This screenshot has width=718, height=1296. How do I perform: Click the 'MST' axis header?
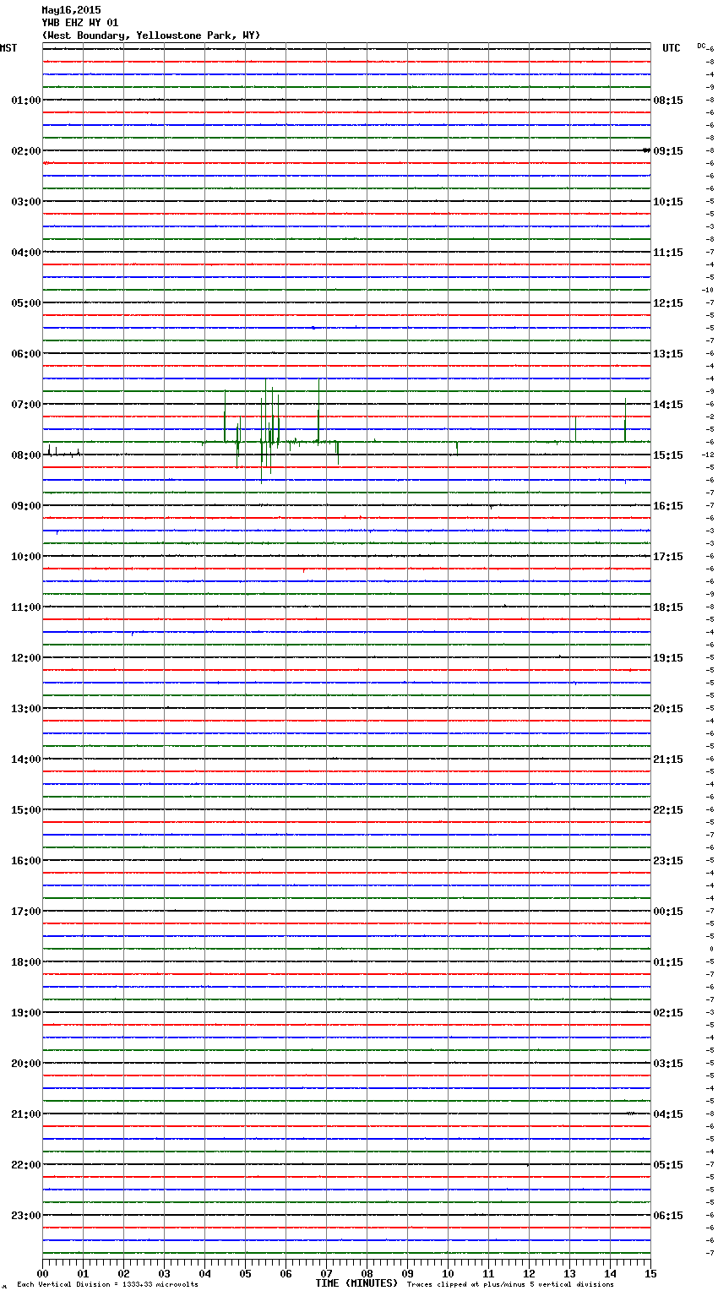[8, 48]
